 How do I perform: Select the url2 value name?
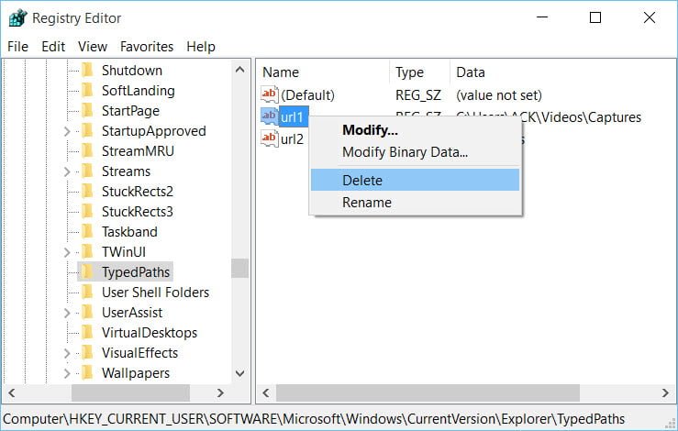(x=292, y=139)
